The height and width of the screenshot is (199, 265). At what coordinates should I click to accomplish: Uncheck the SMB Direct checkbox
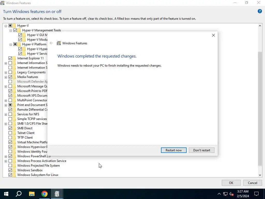[10, 128]
